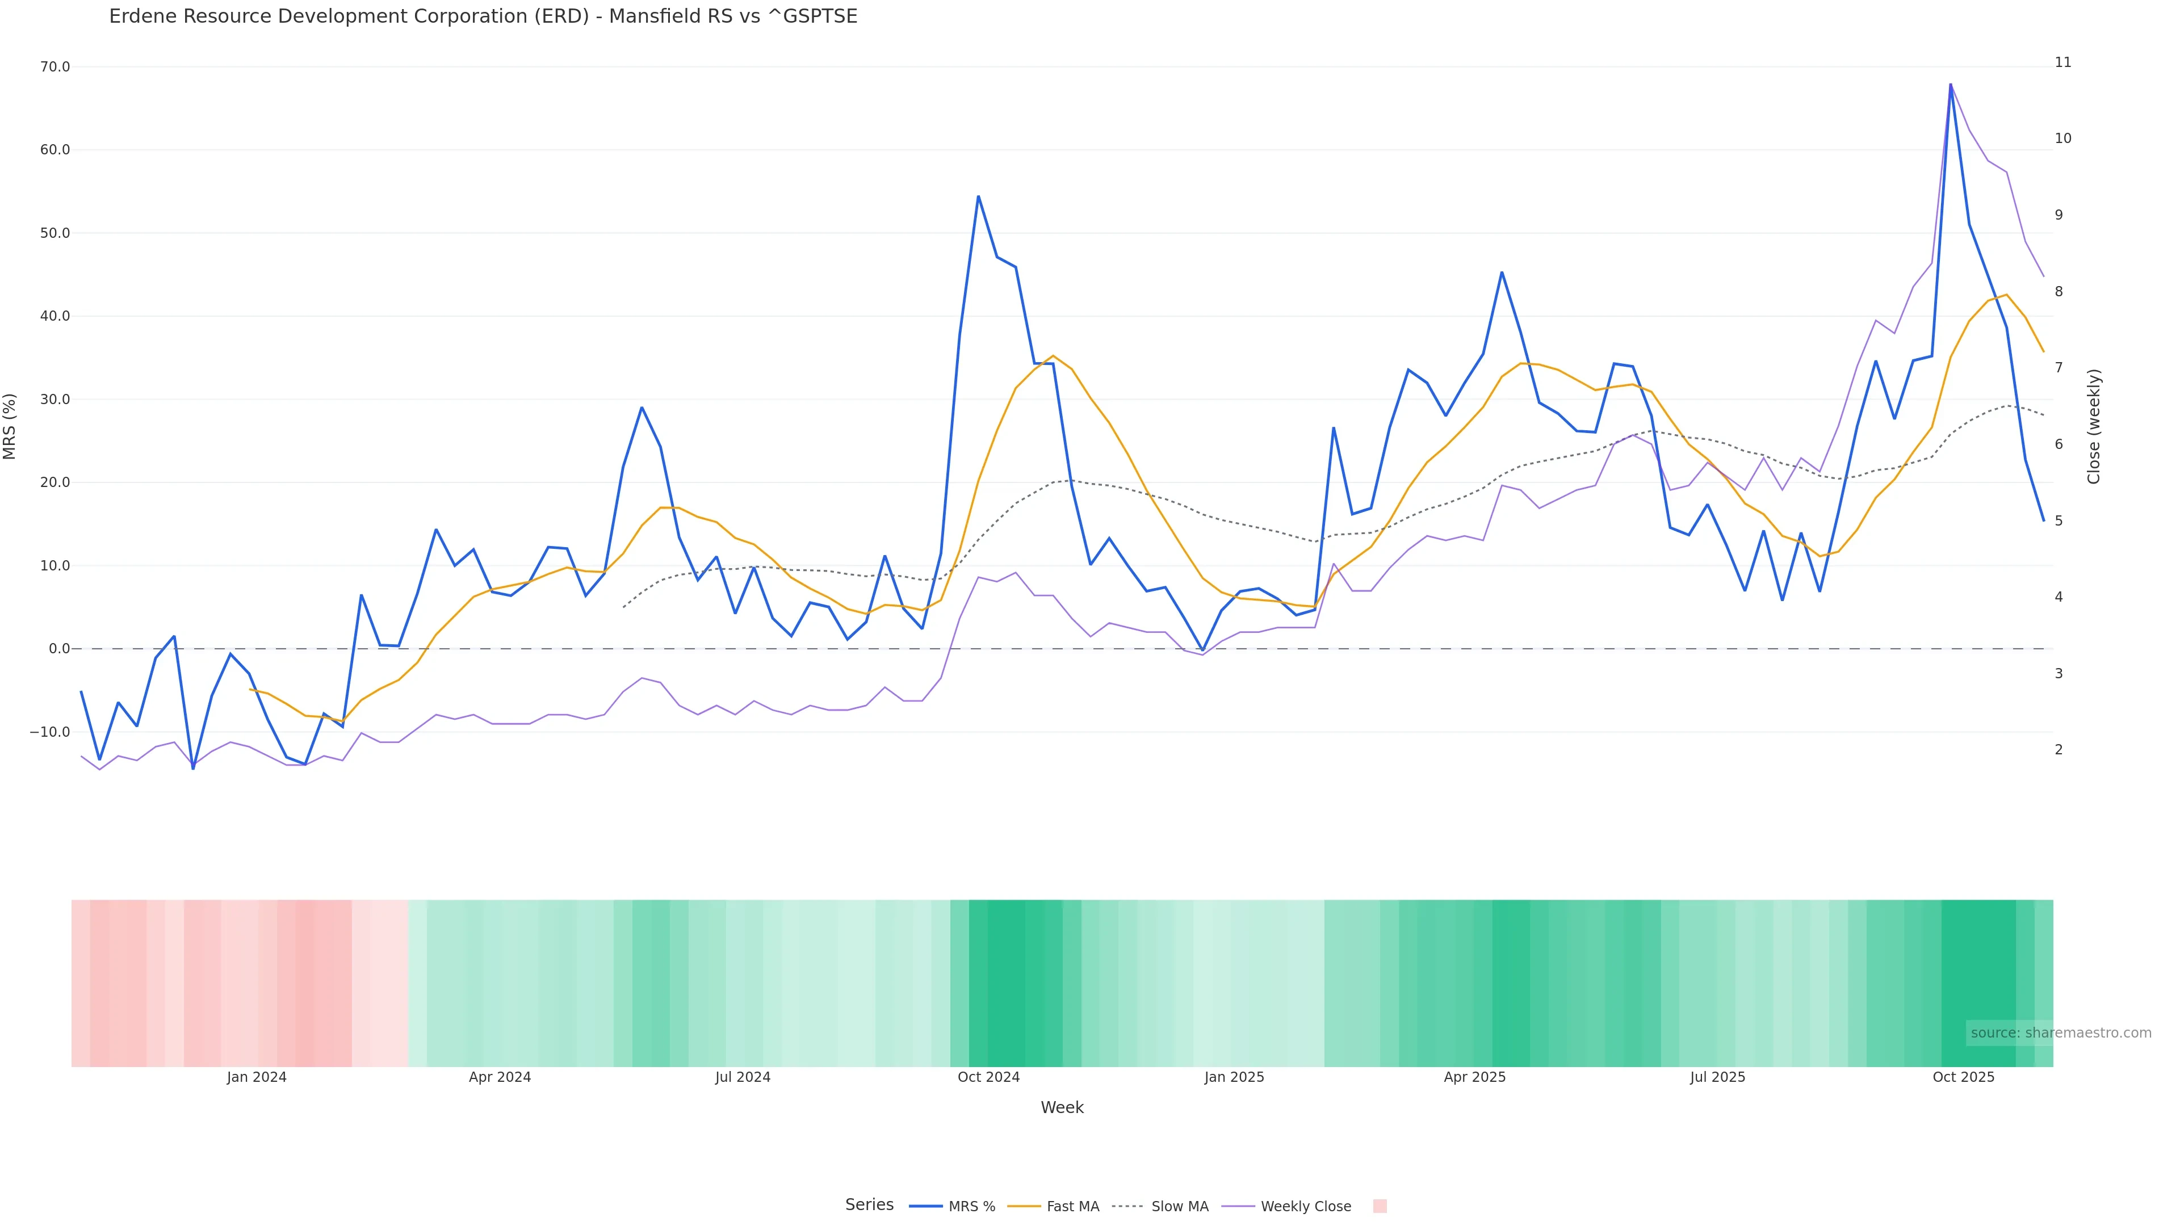
Task: Click the dotted Slow MA line icon
Action: point(1127,1207)
